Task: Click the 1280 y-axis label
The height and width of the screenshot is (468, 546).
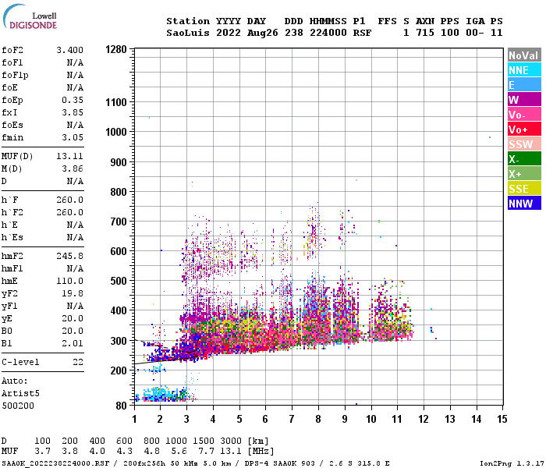Action: [116, 49]
